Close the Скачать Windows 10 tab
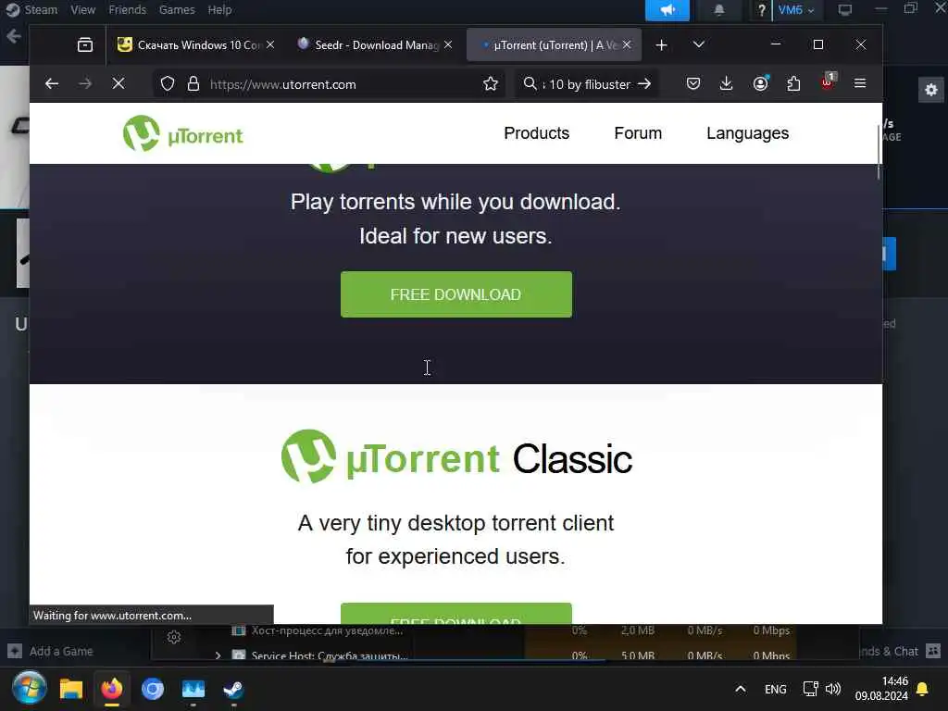Image resolution: width=948 pixels, height=711 pixels. [270, 44]
